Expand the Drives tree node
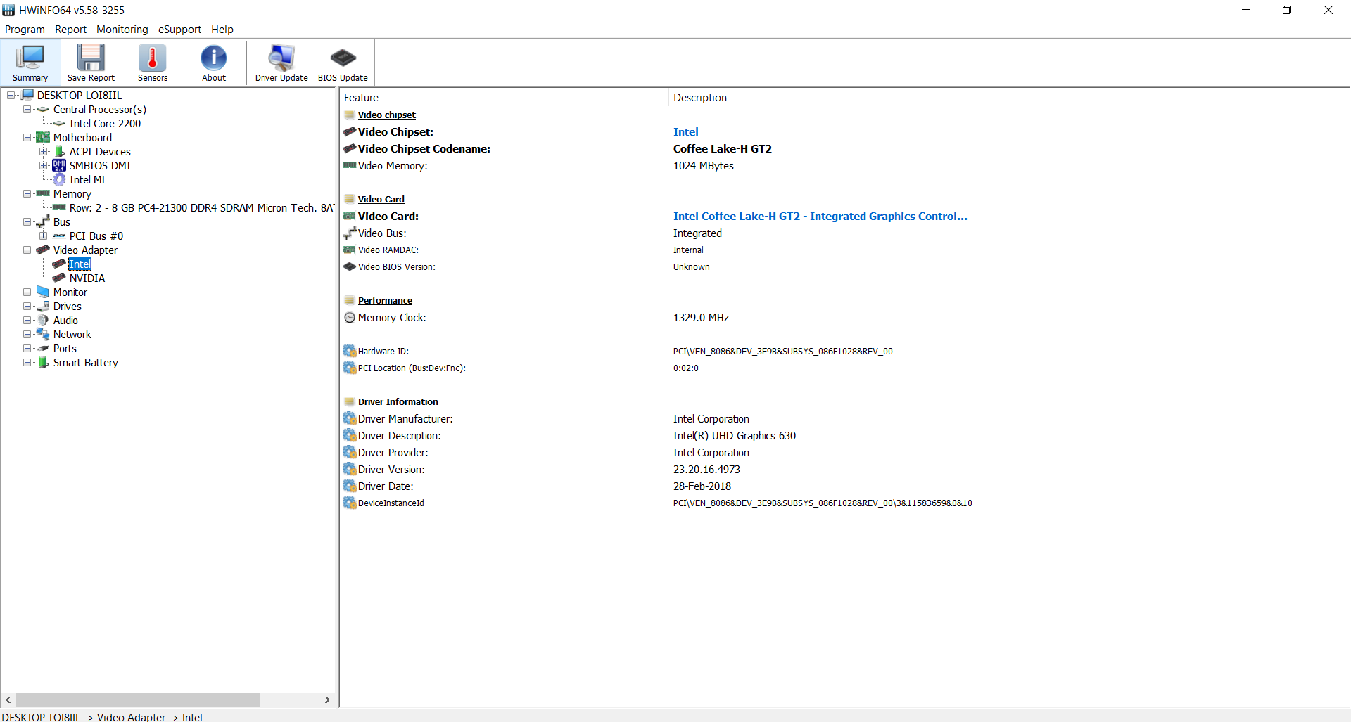The height and width of the screenshot is (722, 1351). coord(27,306)
